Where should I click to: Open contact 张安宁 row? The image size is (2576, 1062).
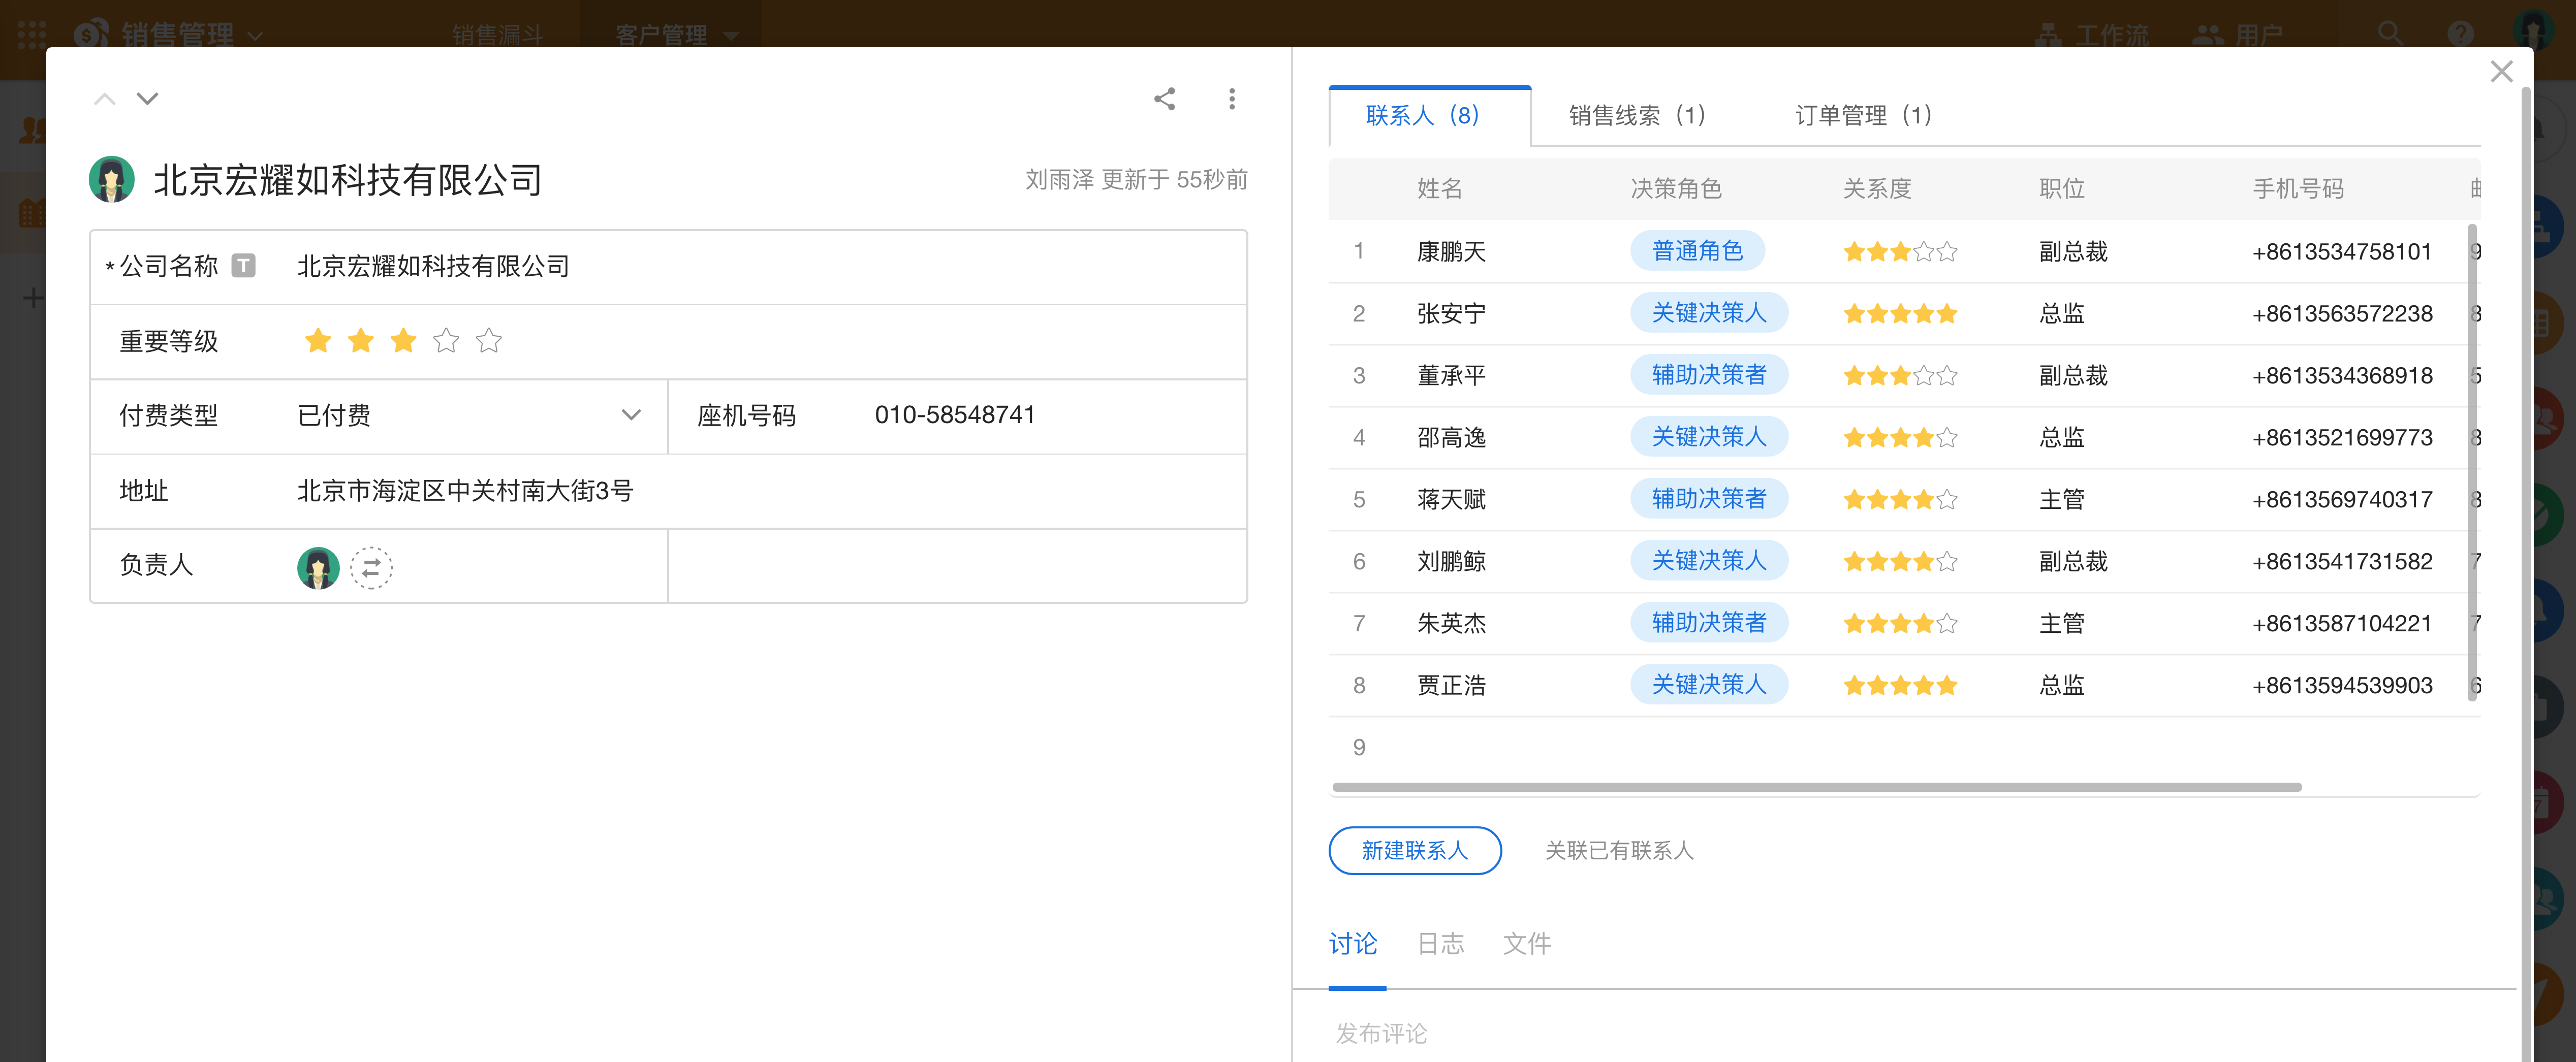[x=1904, y=313]
